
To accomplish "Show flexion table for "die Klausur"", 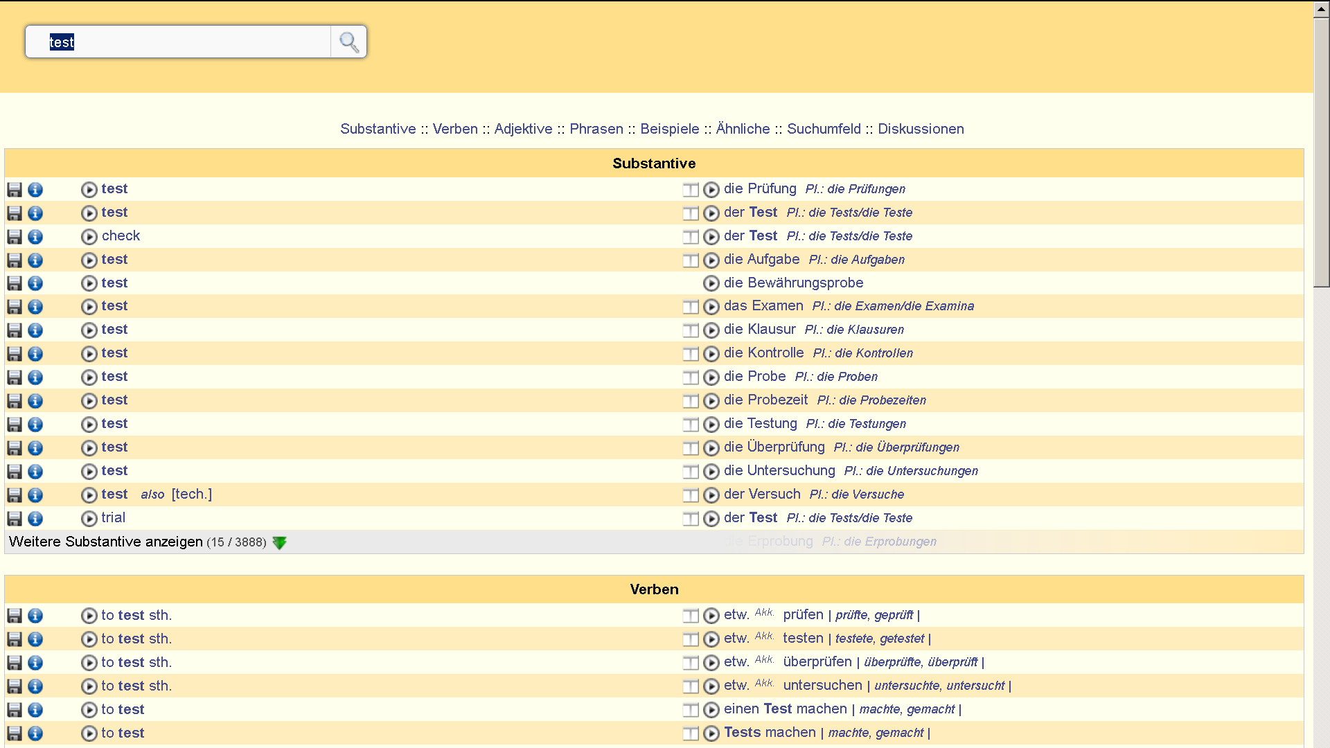I will click(x=690, y=330).
